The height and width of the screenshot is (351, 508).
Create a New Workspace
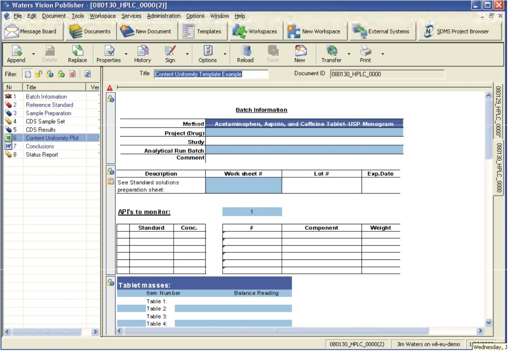coord(315,31)
